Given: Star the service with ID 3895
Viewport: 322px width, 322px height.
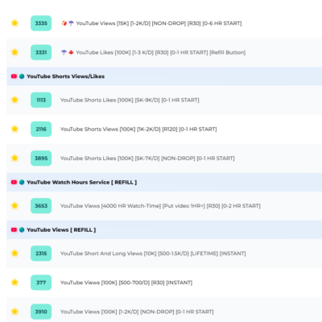Looking at the screenshot, I should pyautogui.click(x=14, y=158).
